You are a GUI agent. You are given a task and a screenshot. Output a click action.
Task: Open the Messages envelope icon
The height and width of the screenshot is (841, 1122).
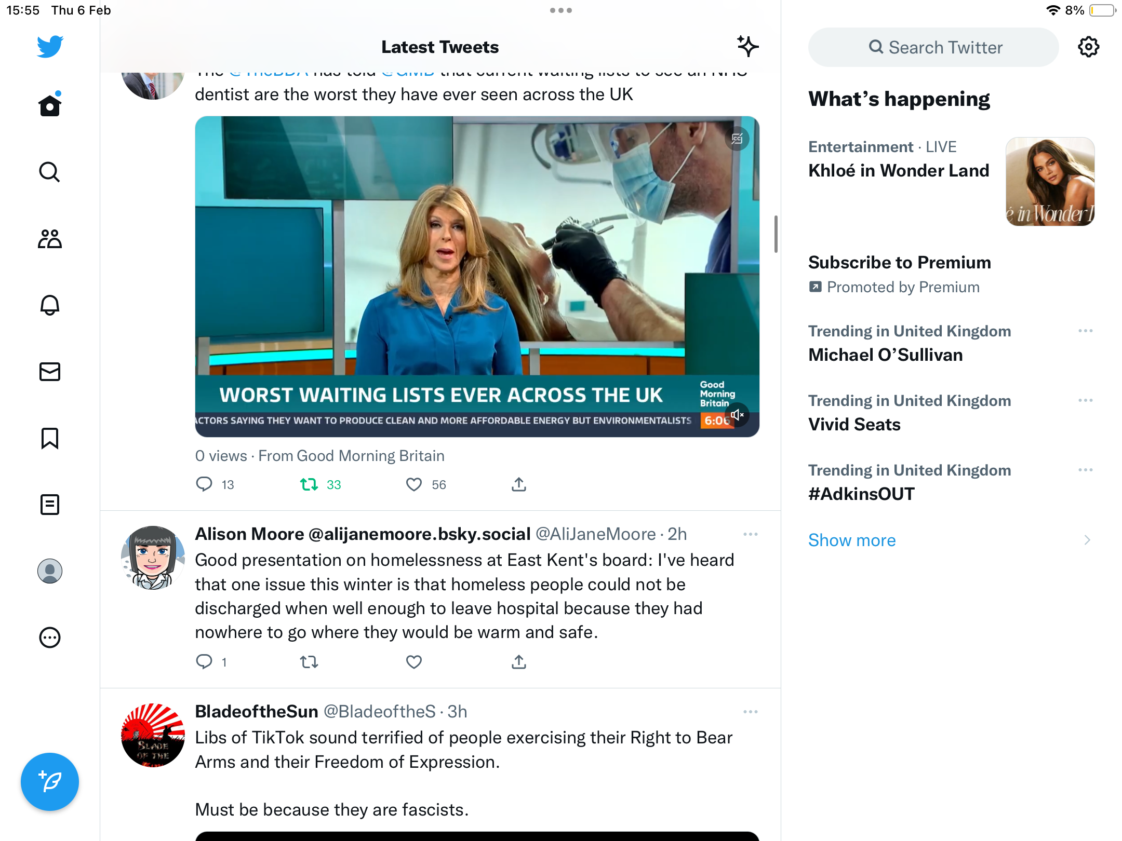pos(50,372)
